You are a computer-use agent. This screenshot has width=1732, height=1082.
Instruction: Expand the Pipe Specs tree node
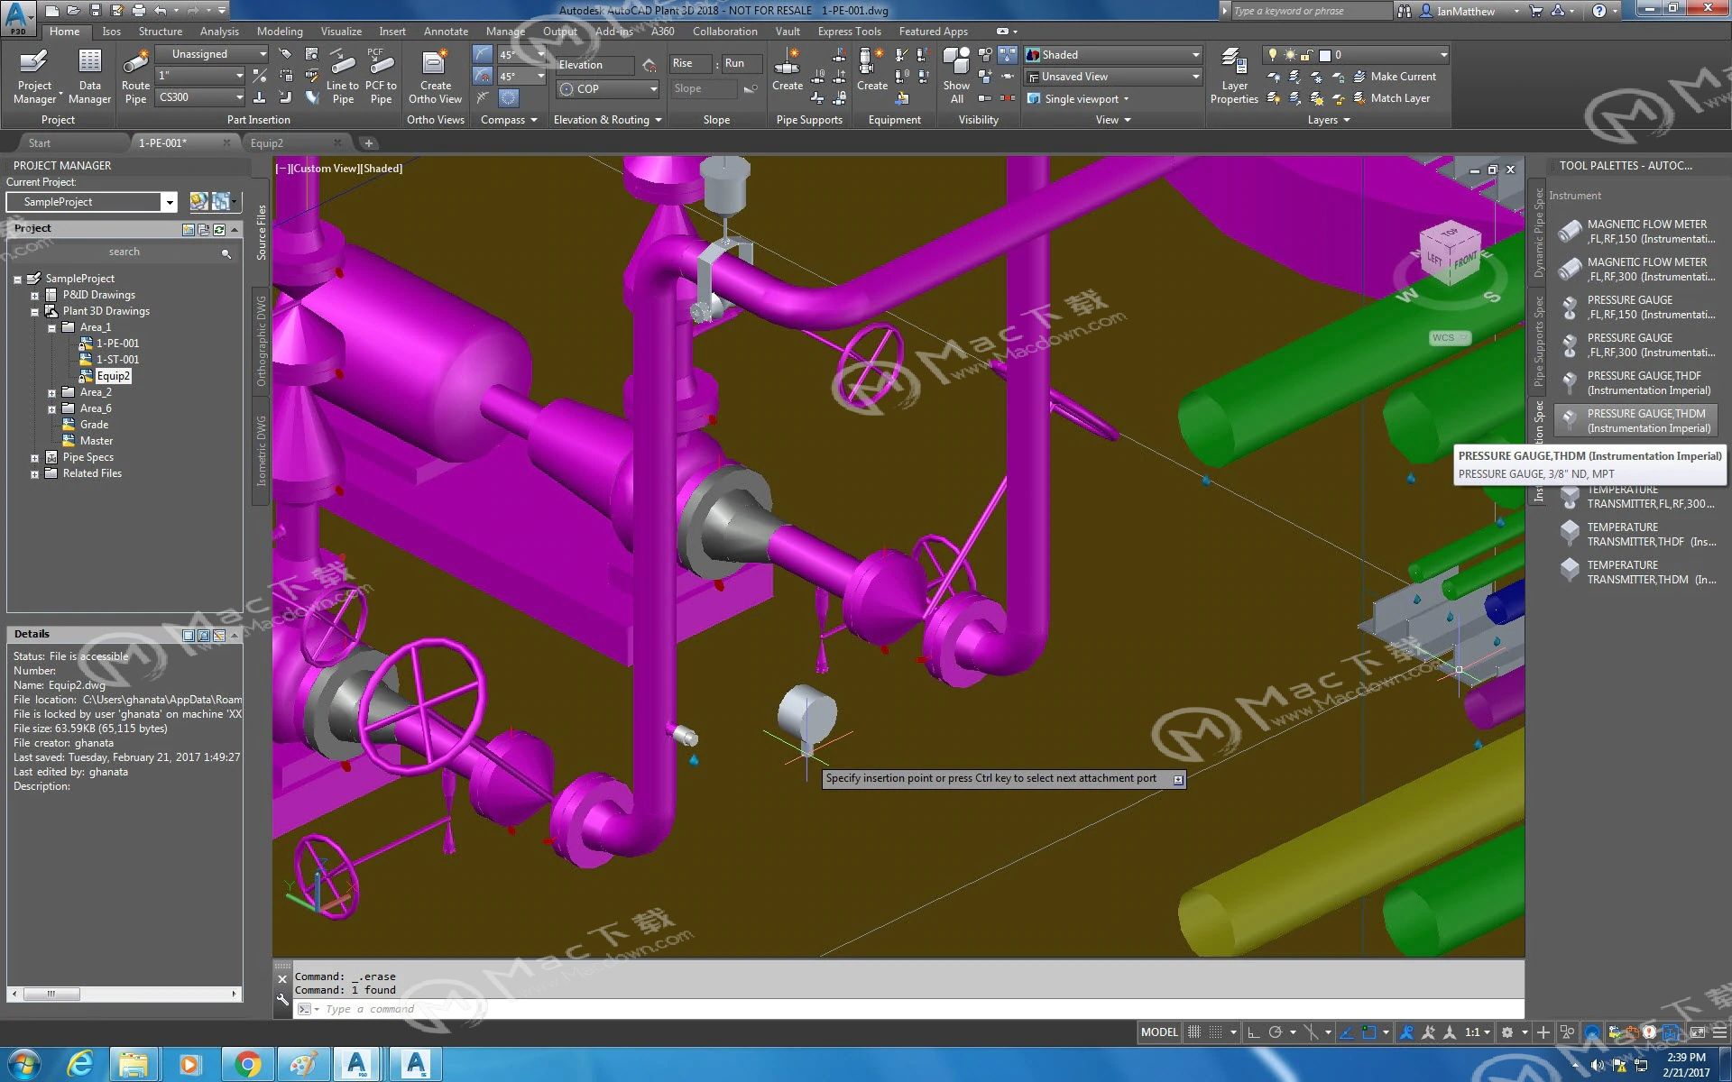point(35,458)
